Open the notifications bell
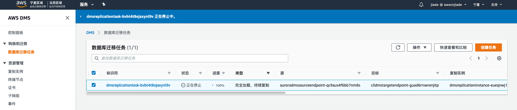The width and height of the screenshot is (517, 110). (x=421, y=5)
